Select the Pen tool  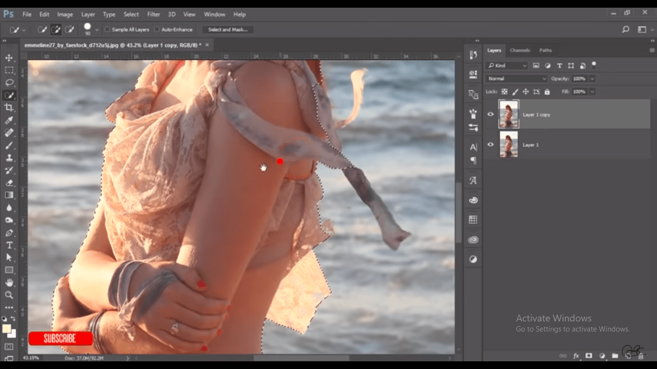9,233
